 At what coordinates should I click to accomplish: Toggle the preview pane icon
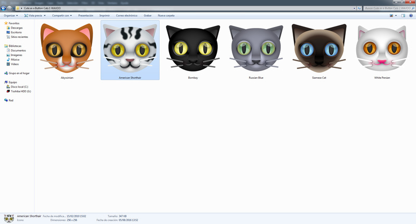403,16
